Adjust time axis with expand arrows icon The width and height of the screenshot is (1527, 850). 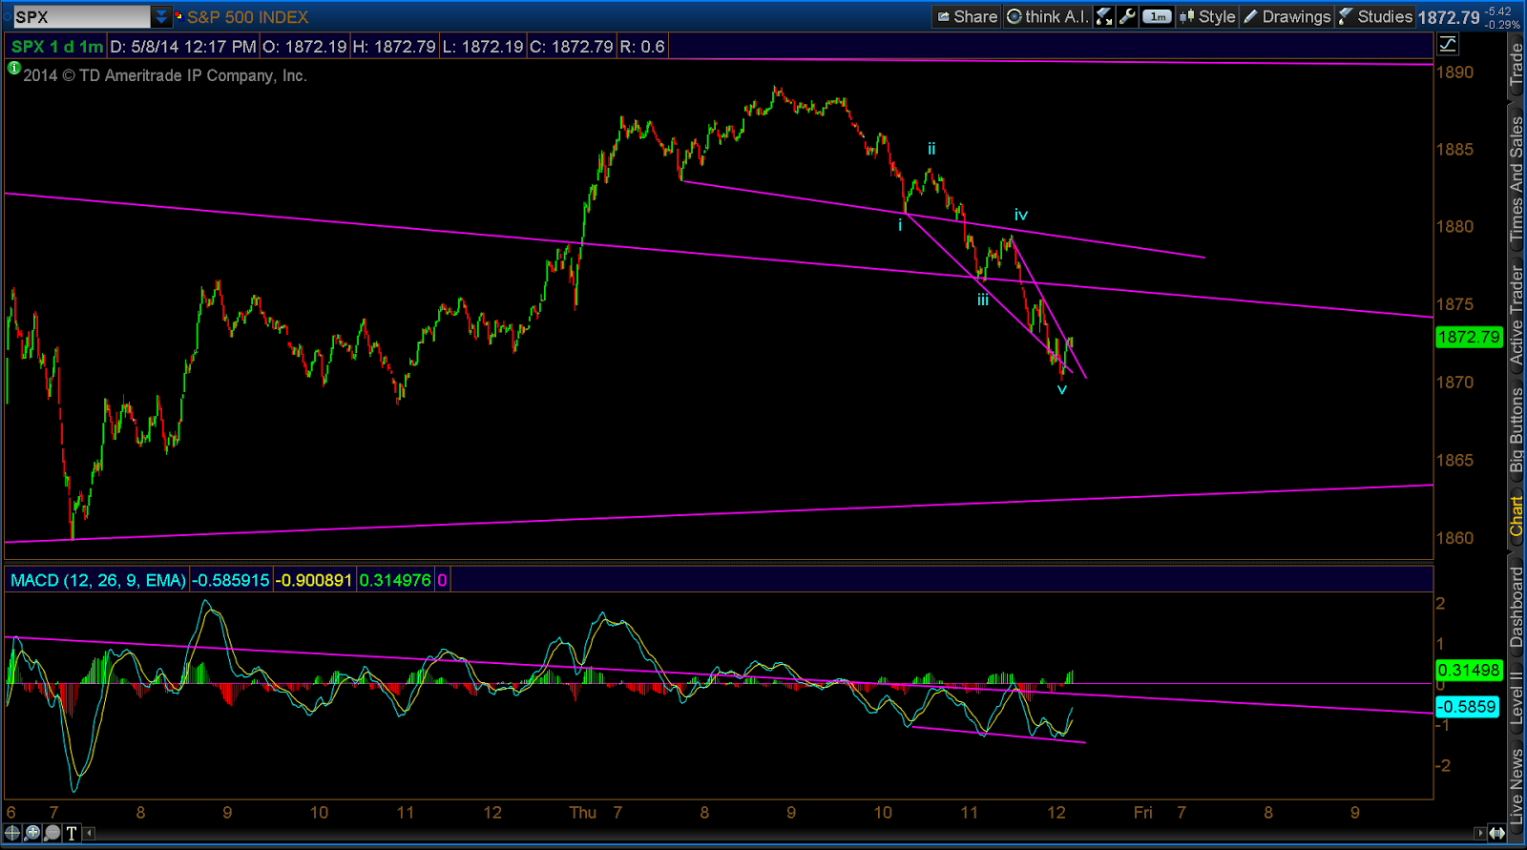point(1496,833)
